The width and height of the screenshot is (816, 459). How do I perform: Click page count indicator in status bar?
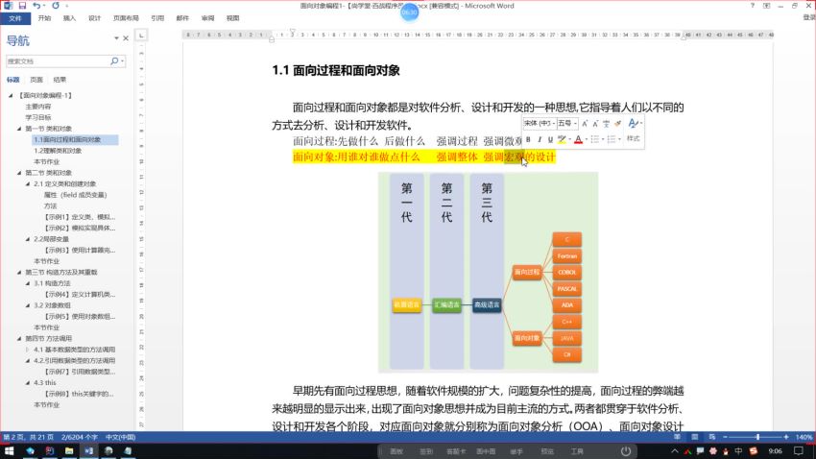(29, 437)
